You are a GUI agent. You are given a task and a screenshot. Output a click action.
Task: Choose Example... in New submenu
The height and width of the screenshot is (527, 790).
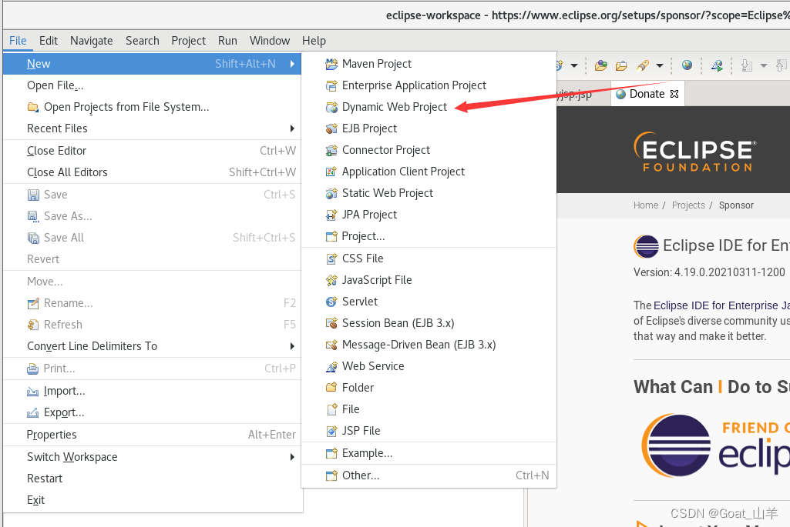click(x=429, y=454)
